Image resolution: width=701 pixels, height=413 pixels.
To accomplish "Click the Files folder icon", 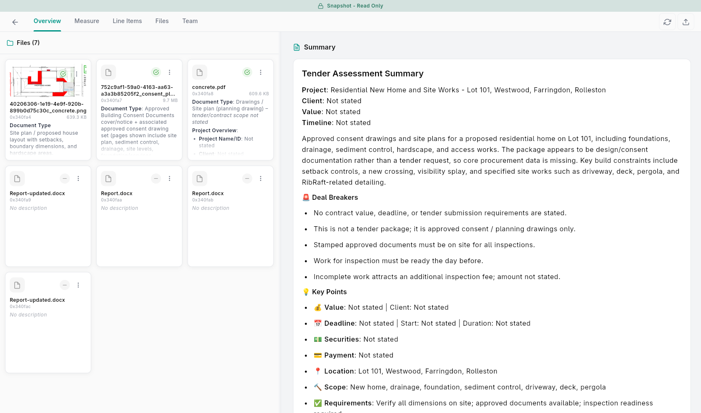I will (10, 43).
